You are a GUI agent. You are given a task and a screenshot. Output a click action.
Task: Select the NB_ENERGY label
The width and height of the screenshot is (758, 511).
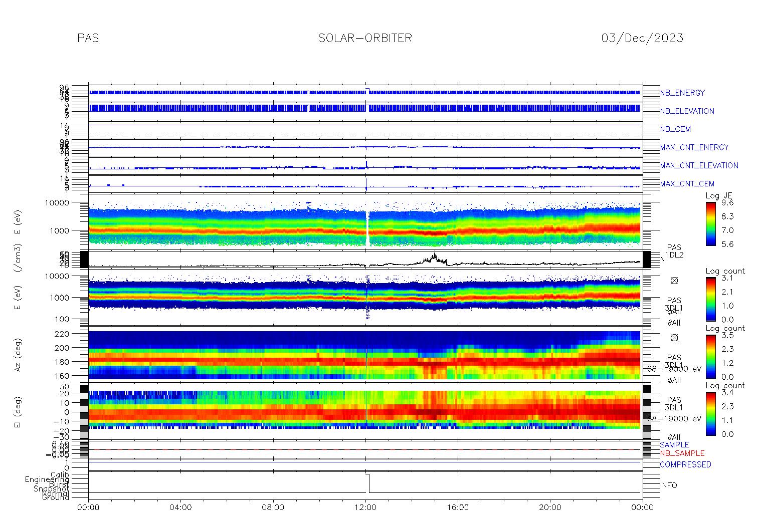682,93
